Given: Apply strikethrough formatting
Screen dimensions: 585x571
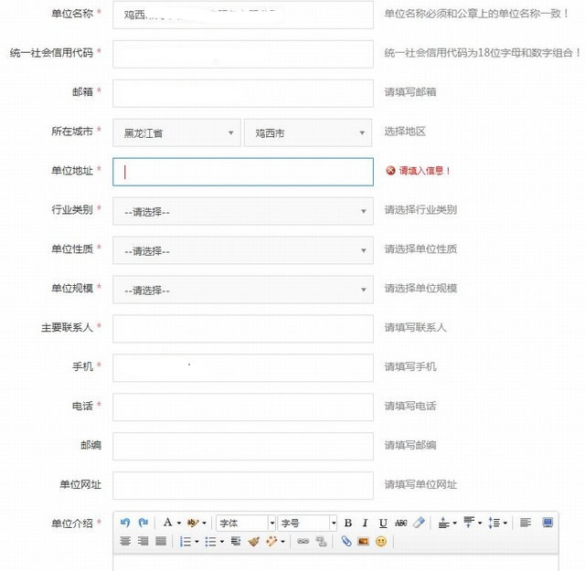Looking at the screenshot, I should pos(400,523).
